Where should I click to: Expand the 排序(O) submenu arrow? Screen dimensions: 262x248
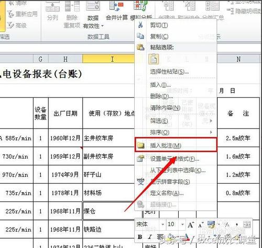pos(211,132)
